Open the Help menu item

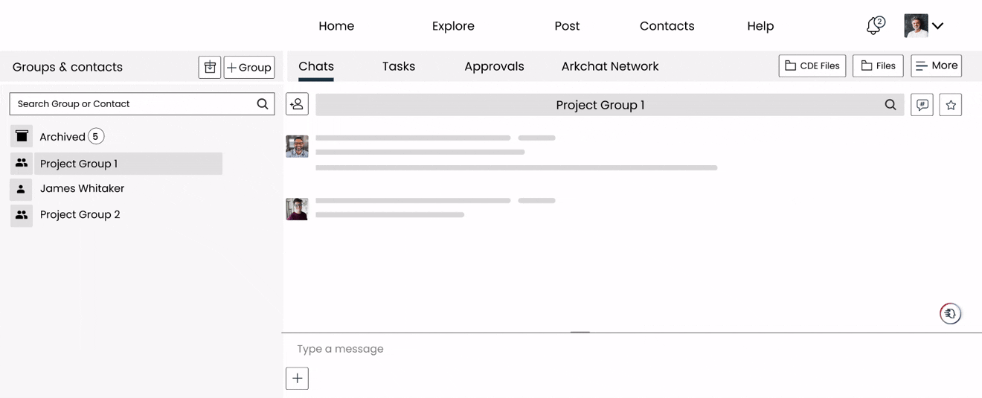click(x=760, y=26)
